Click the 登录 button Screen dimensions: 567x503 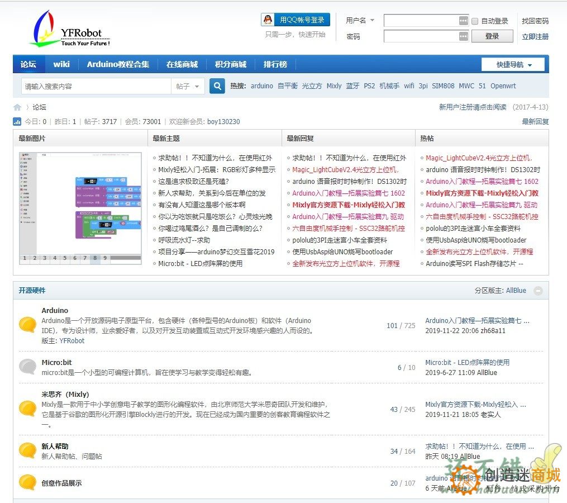492,36
